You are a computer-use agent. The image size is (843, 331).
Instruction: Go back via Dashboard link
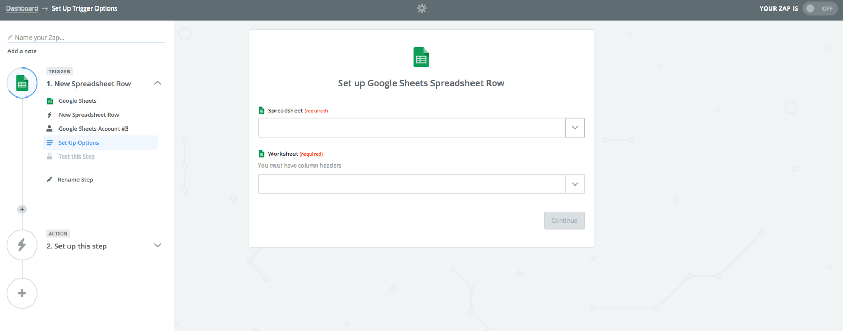22,8
